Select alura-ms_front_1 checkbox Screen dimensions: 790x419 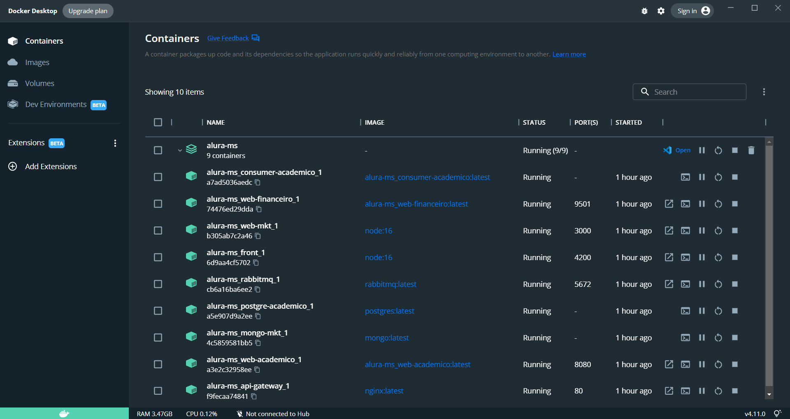pos(158,257)
